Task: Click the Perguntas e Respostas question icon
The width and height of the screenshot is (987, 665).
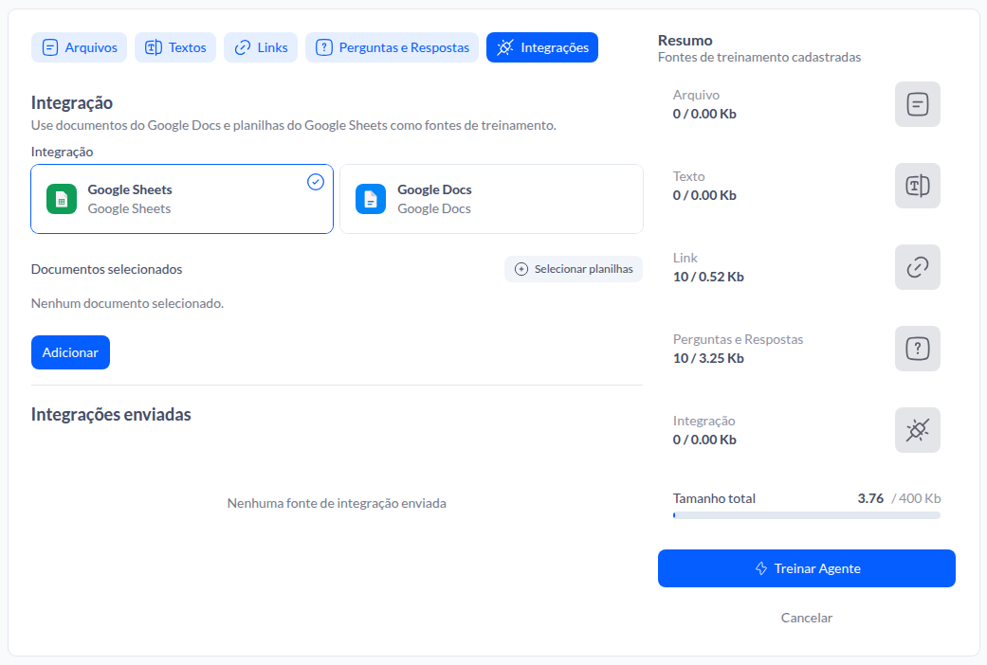Action: pyautogui.click(x=918, y=349)
